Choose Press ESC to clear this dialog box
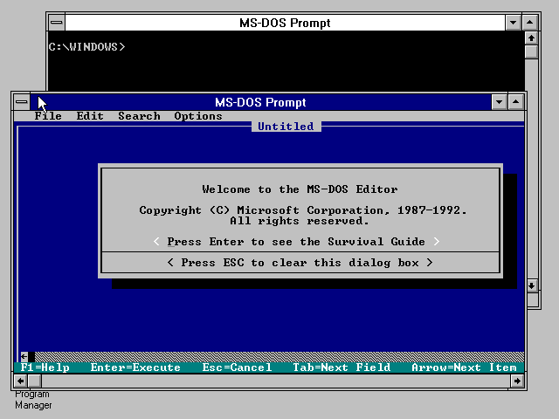The height and width of the screenshot is (419, 559). click(300, 263)
